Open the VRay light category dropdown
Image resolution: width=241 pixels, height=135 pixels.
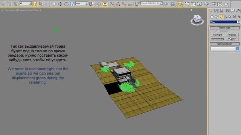tap(225, 22)
